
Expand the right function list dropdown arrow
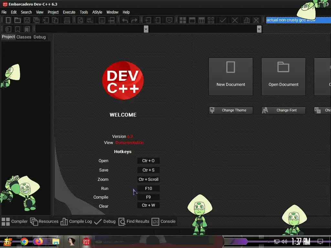(259, 29)
